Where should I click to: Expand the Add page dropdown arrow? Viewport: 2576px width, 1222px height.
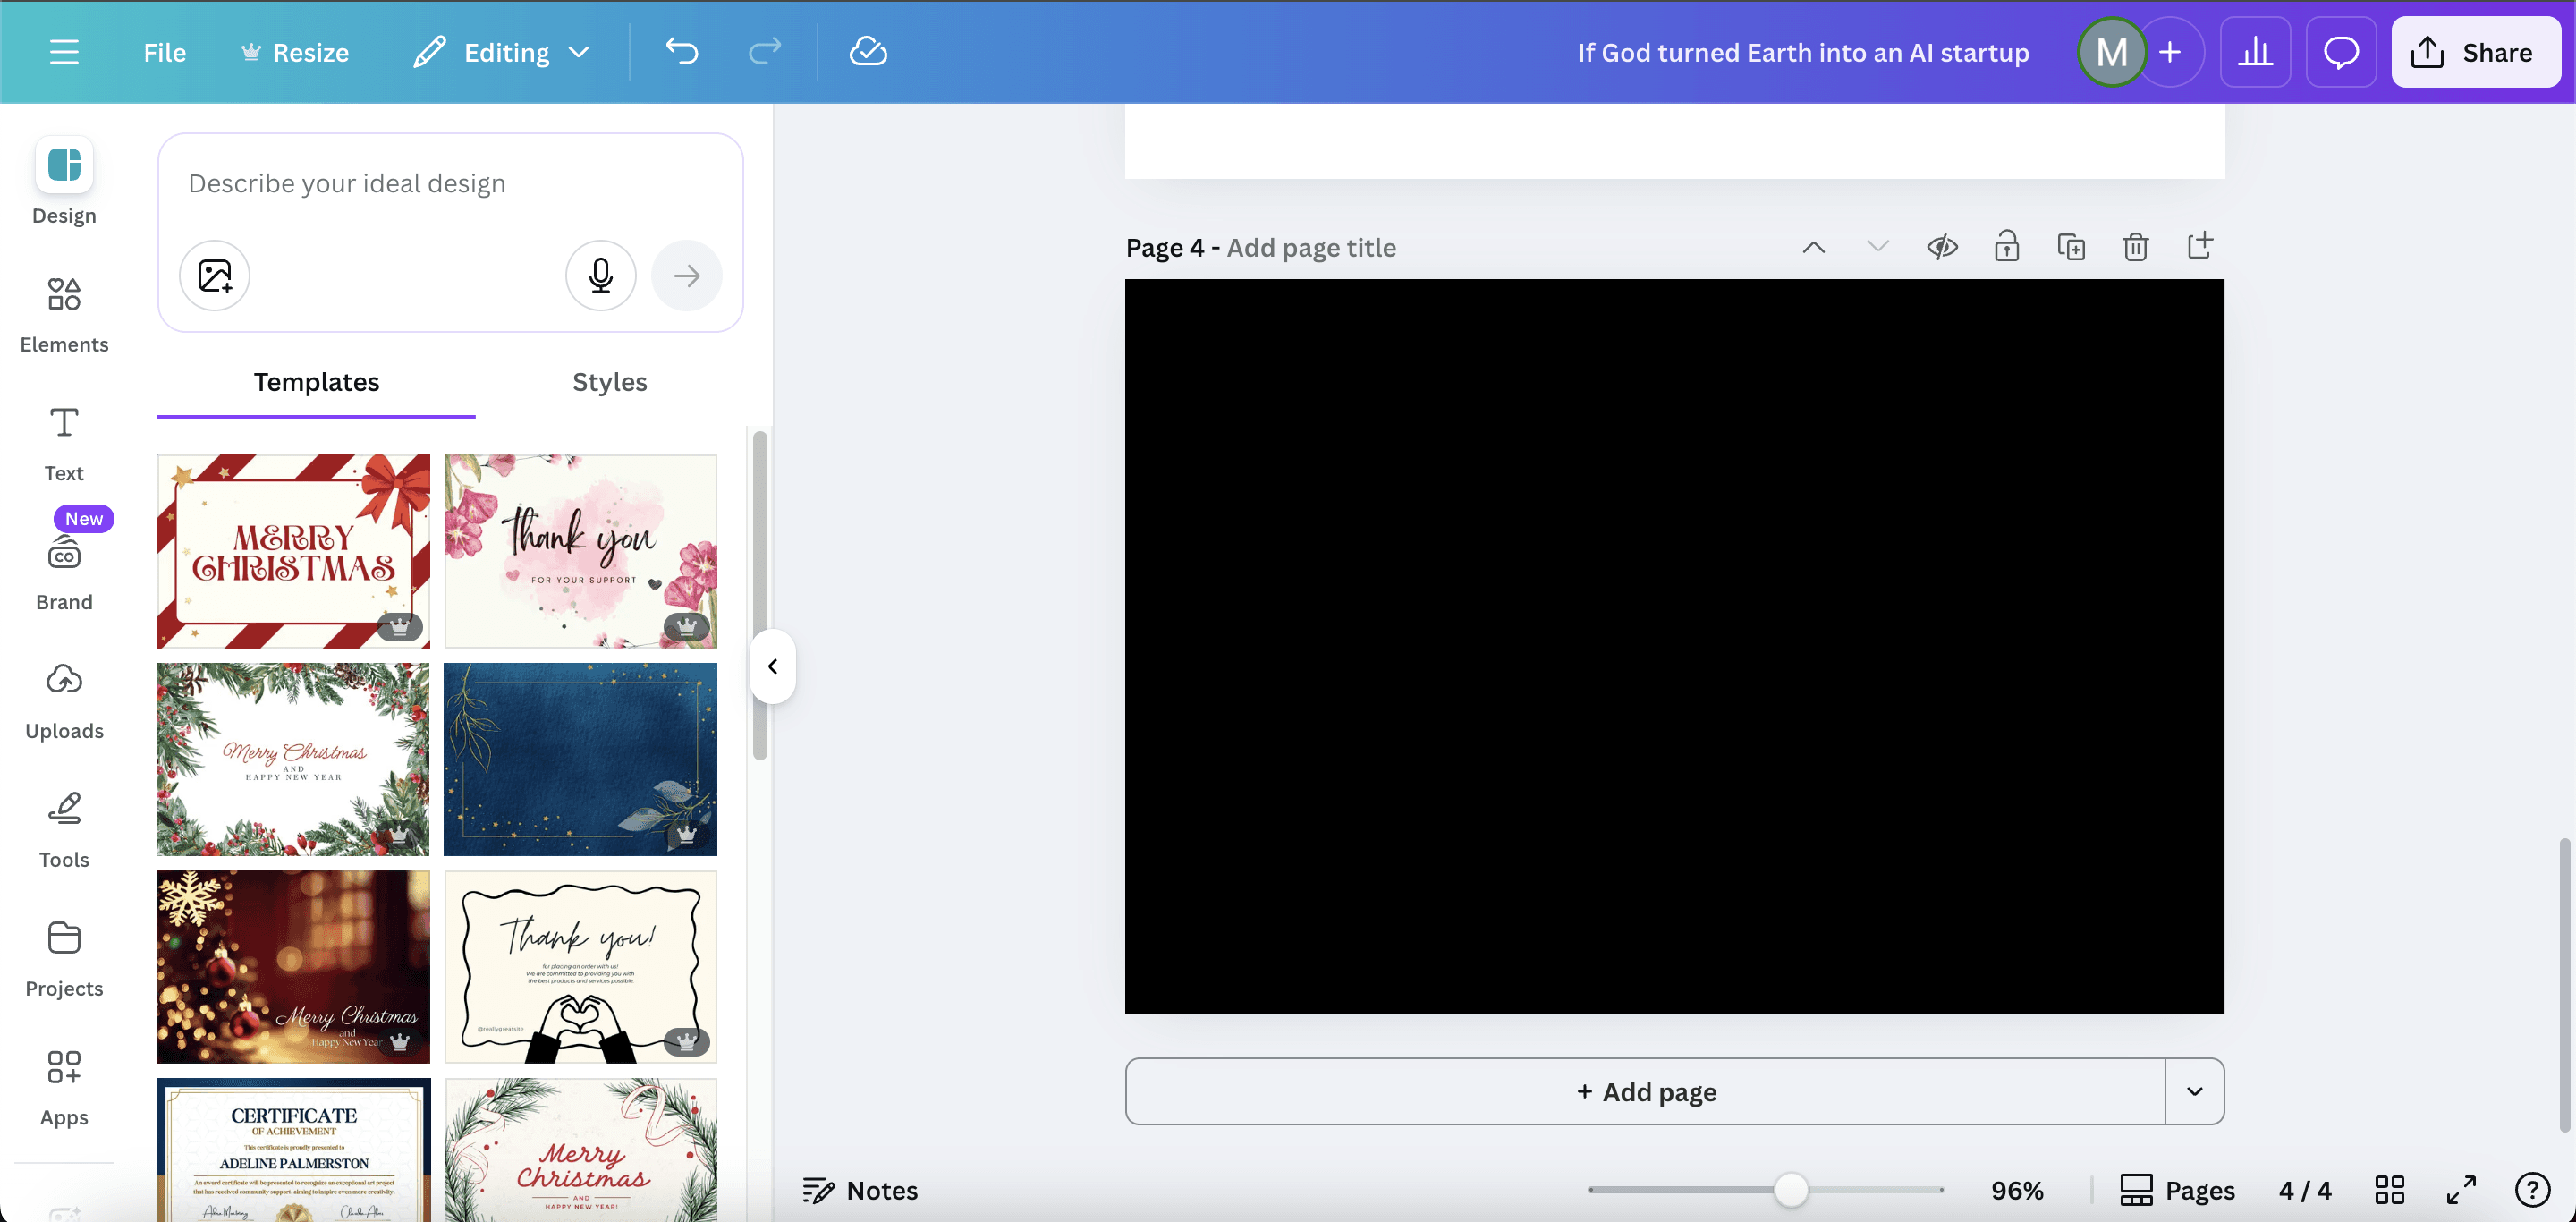[x=2194, y=1091]
